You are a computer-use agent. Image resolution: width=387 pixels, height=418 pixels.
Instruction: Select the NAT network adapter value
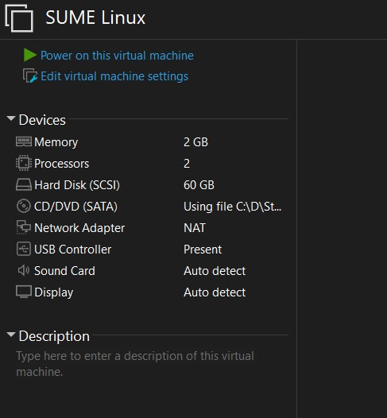(x=195, y=228)
